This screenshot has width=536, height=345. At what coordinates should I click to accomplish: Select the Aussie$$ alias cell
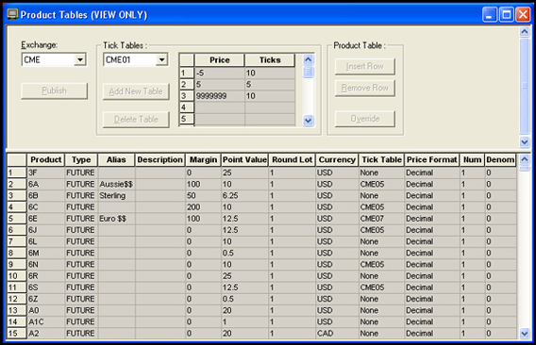(x=116, y=185)
